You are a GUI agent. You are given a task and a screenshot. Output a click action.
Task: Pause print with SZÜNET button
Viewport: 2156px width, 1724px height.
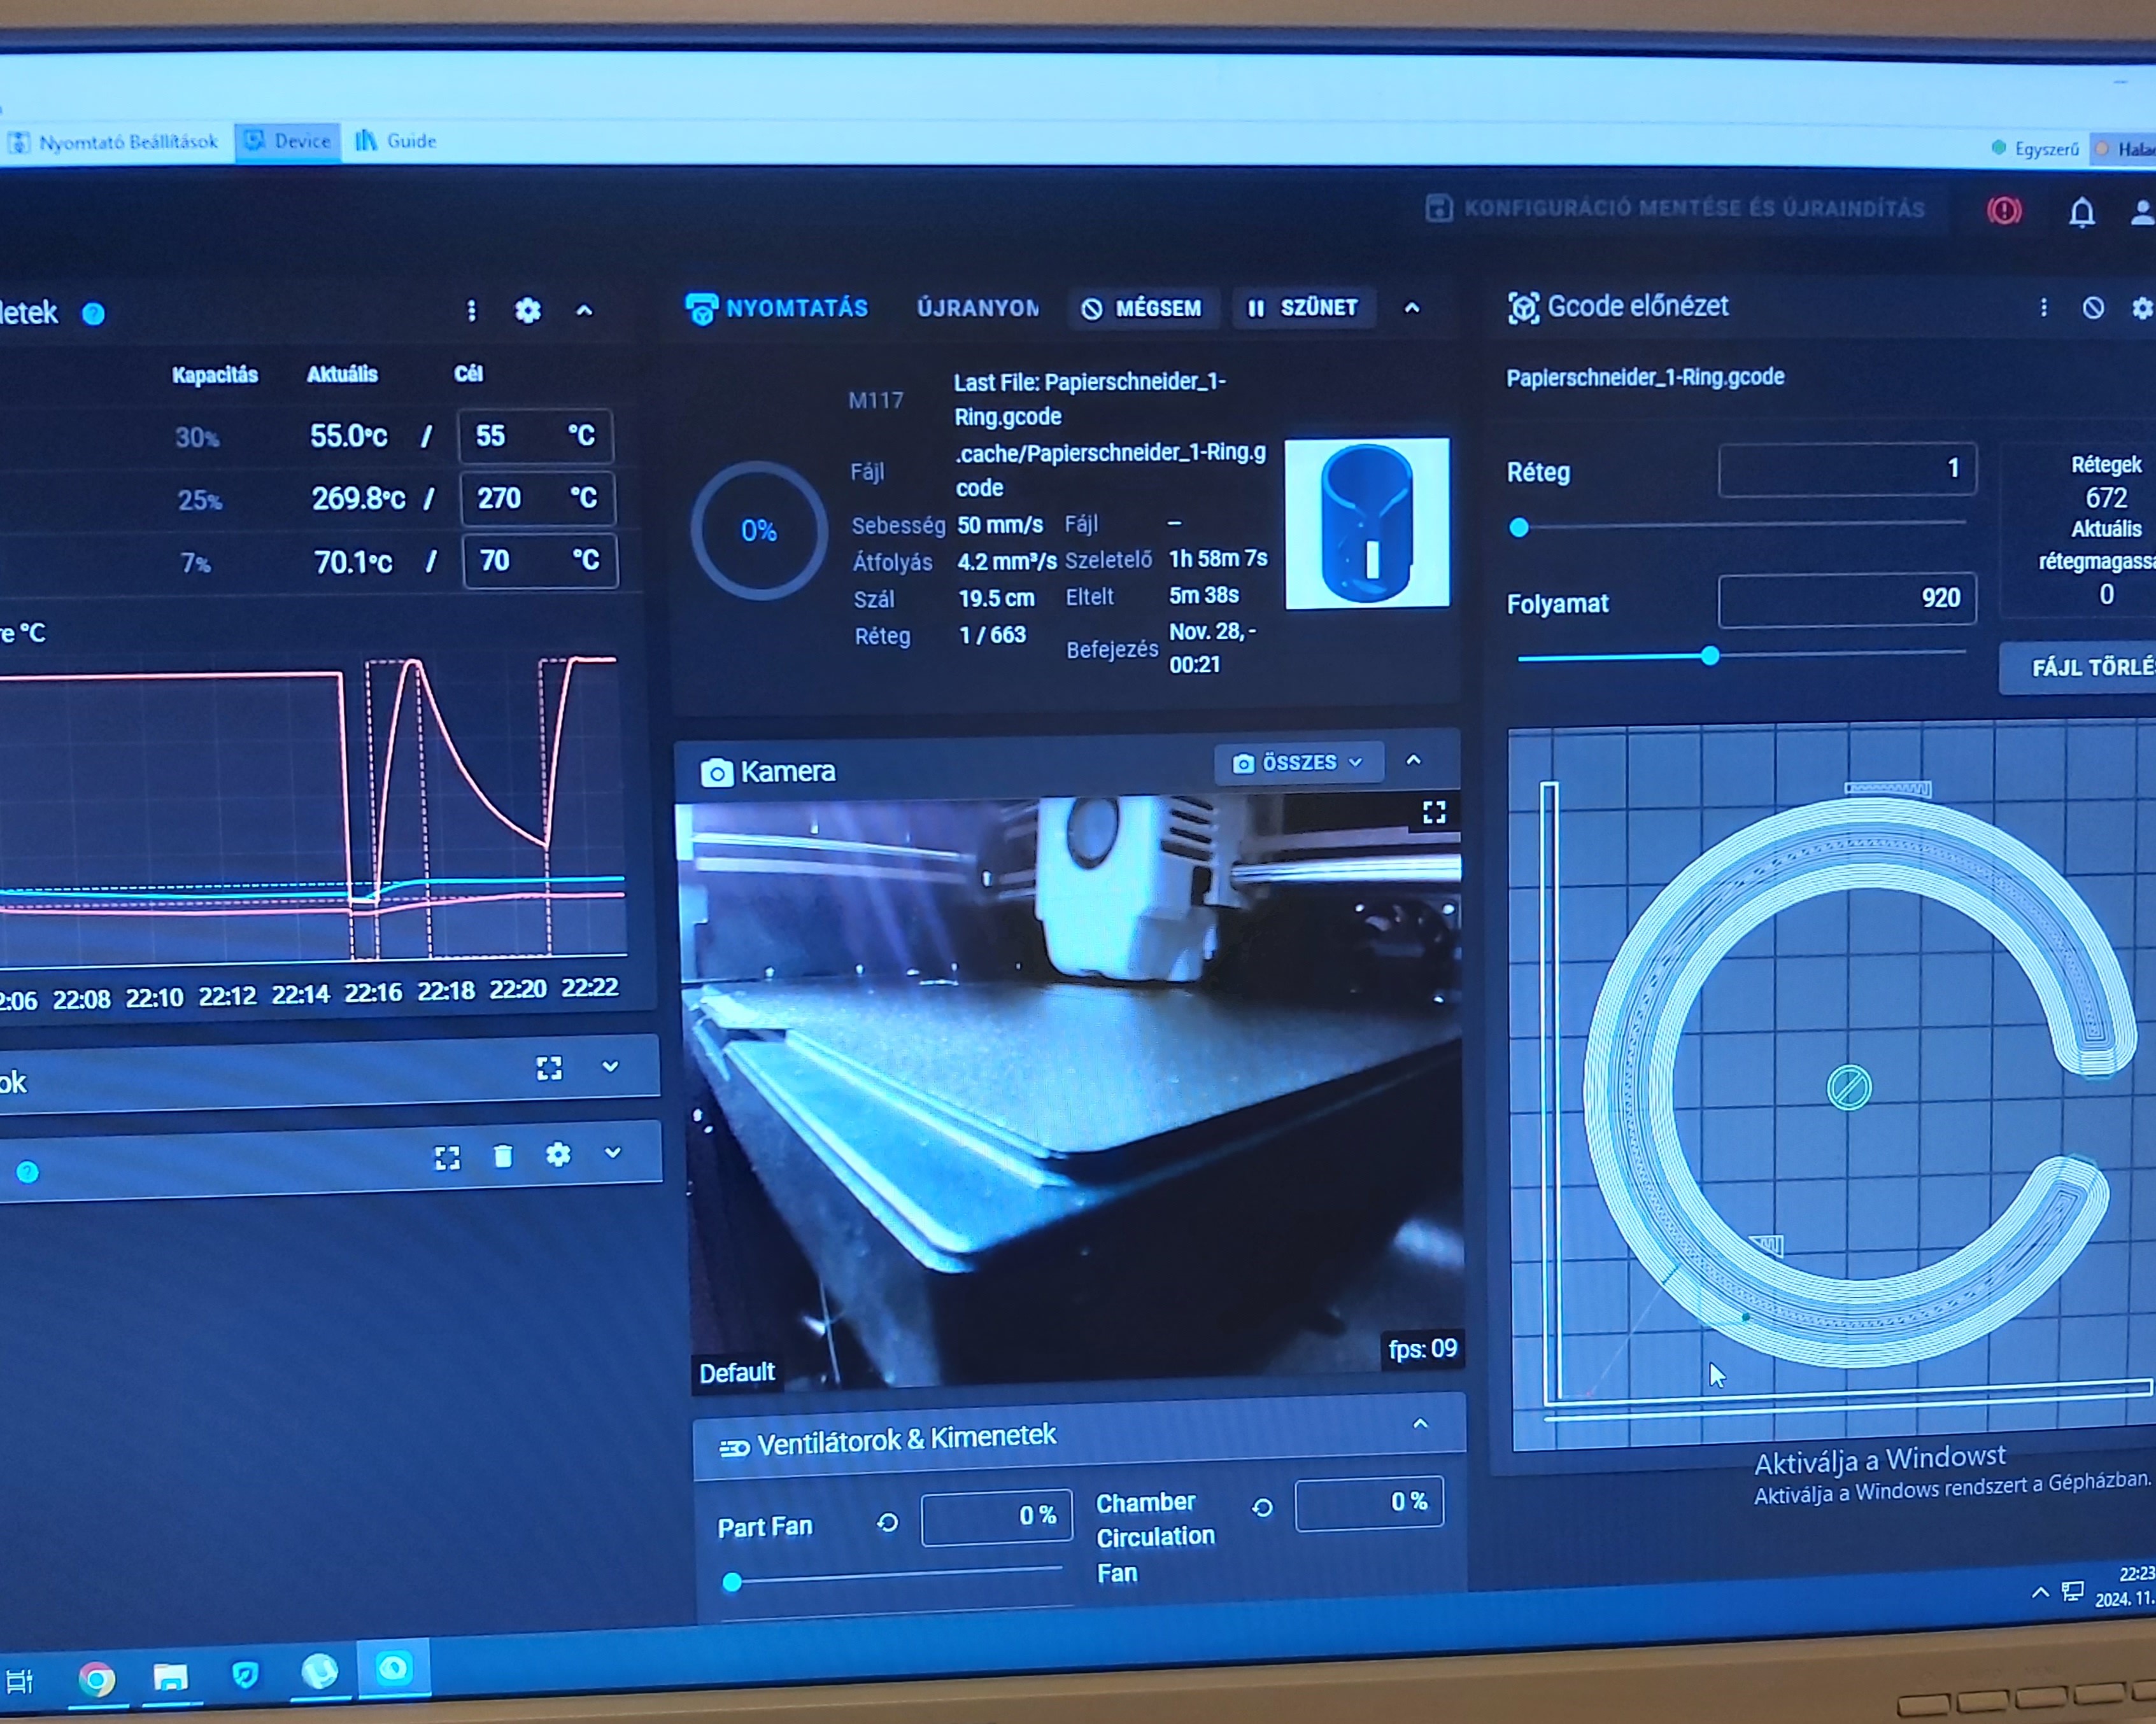(1303, 308)
